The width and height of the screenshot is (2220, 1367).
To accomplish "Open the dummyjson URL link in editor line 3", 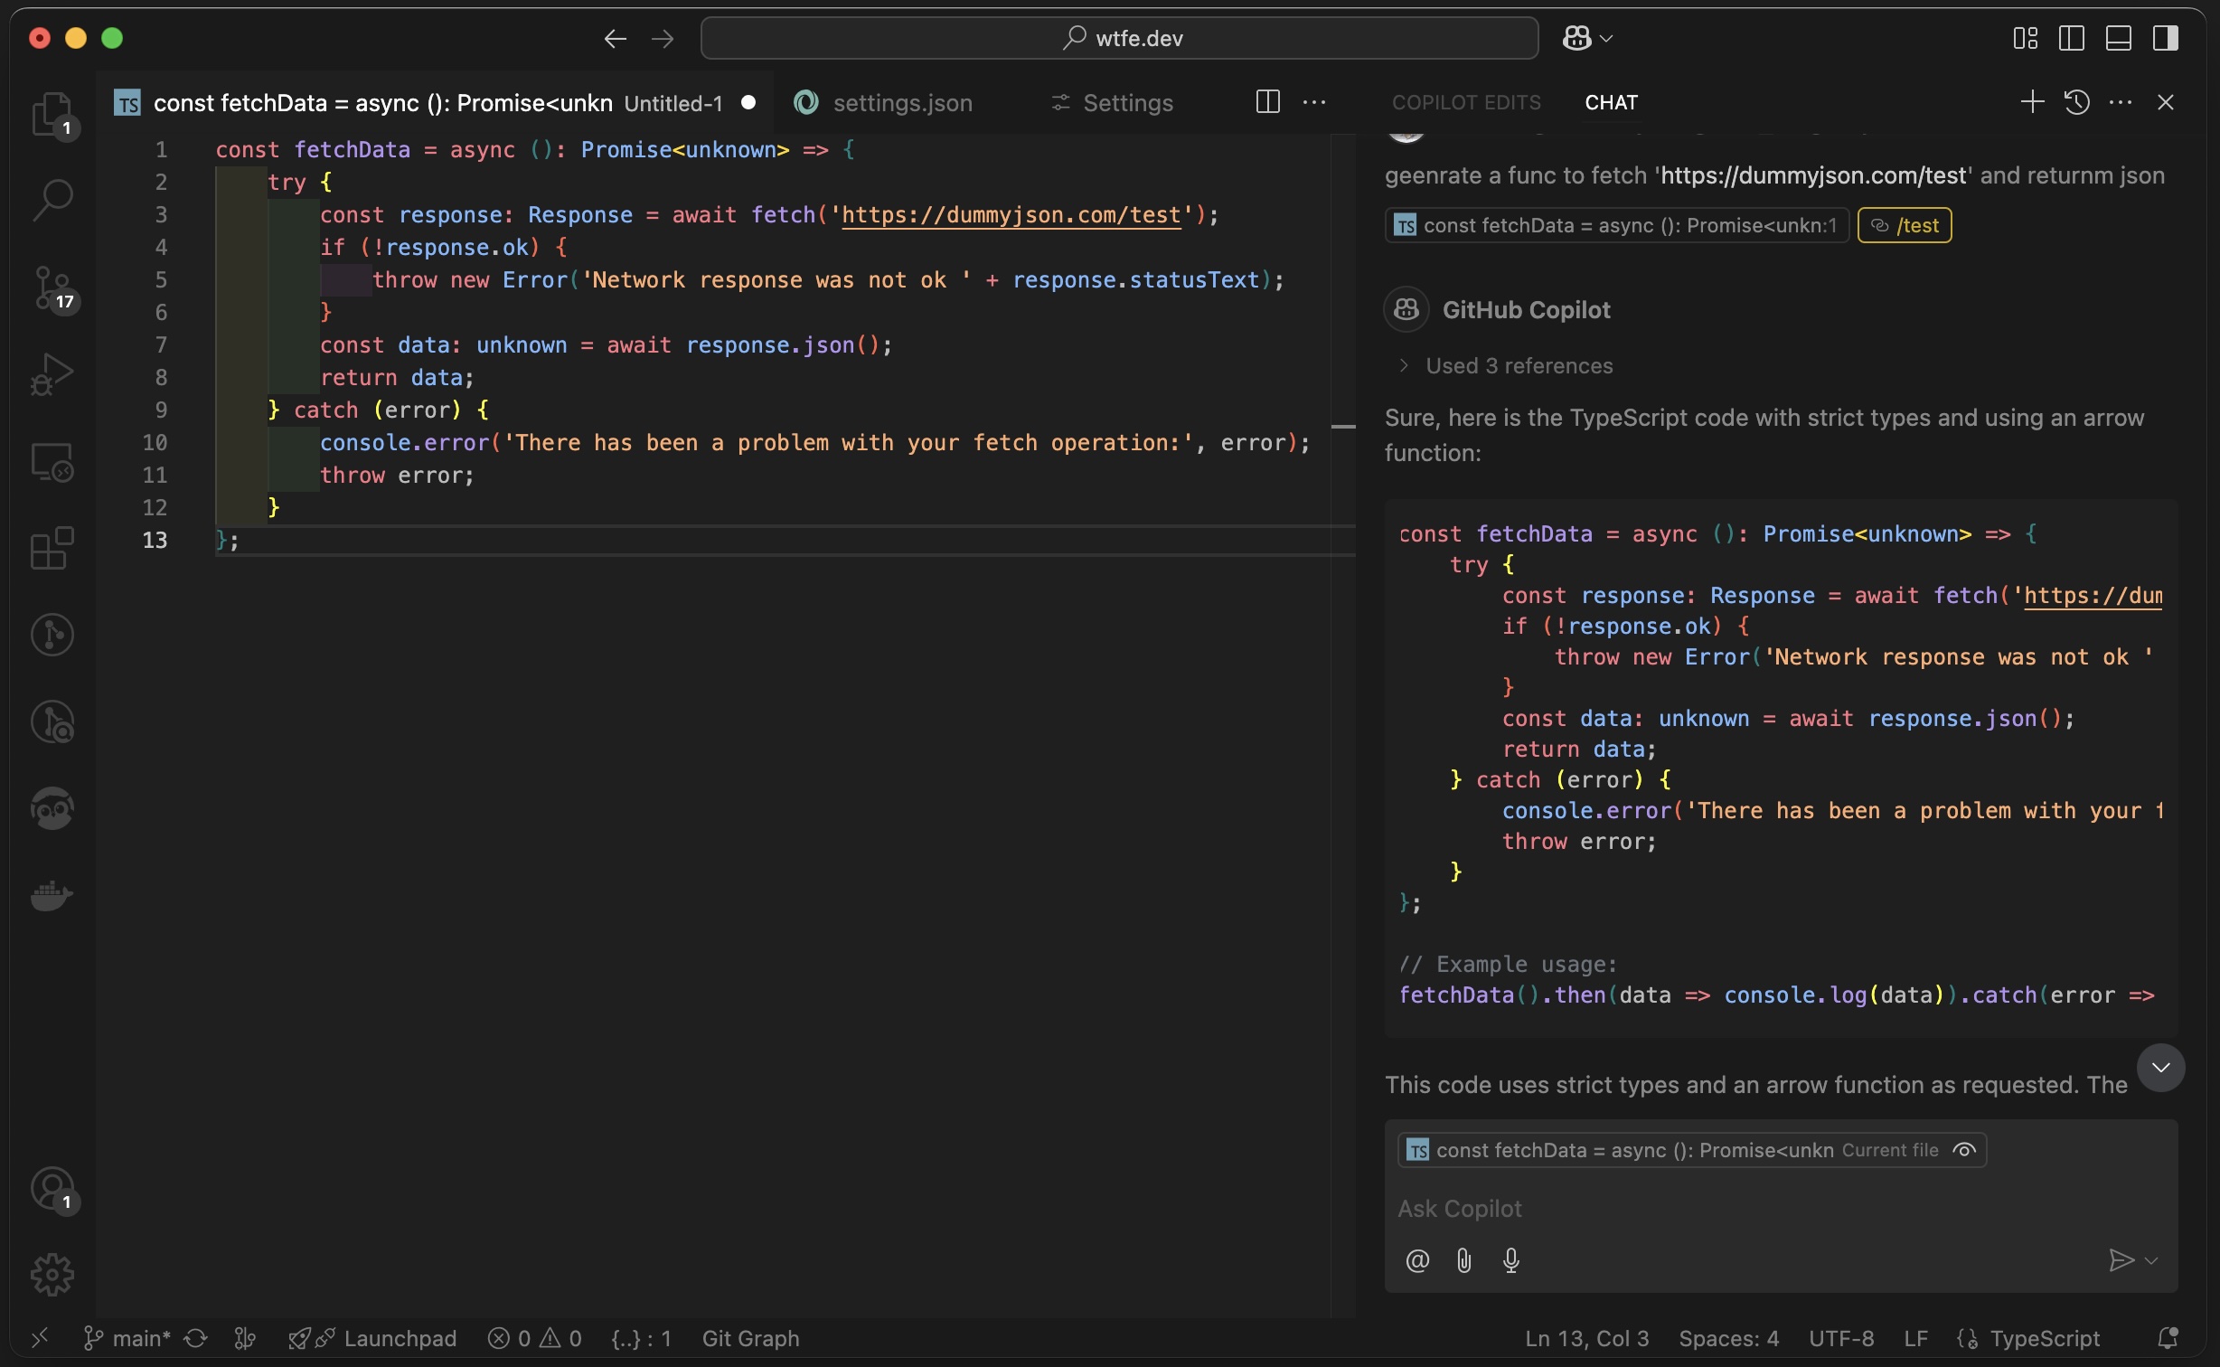I will coord(1011,215).
